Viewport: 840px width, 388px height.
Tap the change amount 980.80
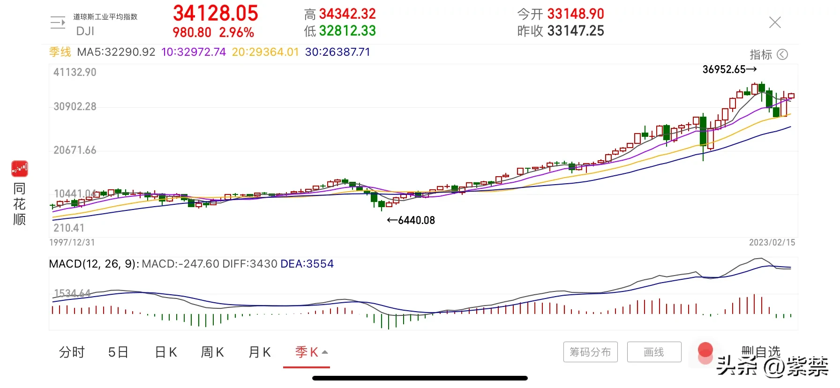(x=192, y=32)
